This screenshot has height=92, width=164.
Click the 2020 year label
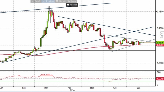(72, 90)
